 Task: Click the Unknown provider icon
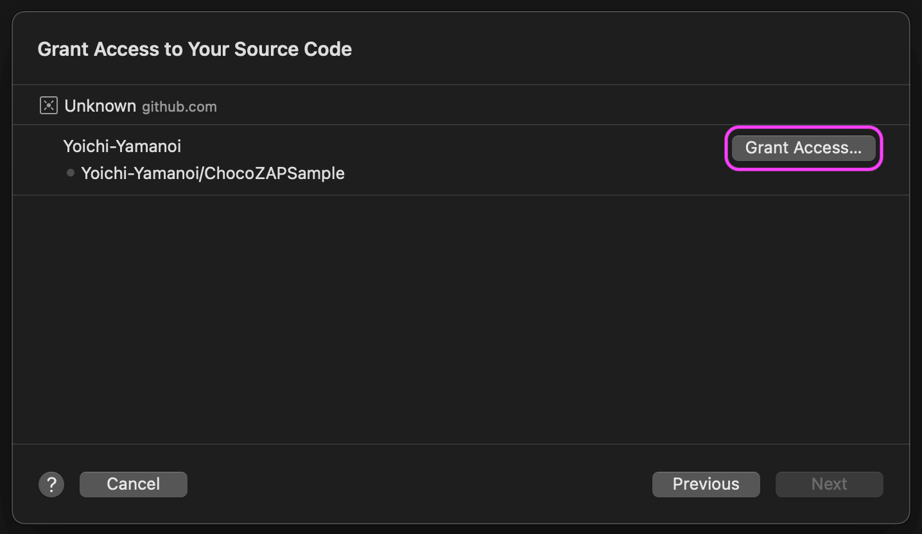pos(49,106)
